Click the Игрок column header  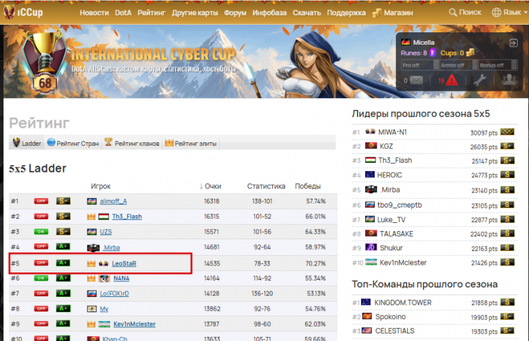(x=101, y=186)
